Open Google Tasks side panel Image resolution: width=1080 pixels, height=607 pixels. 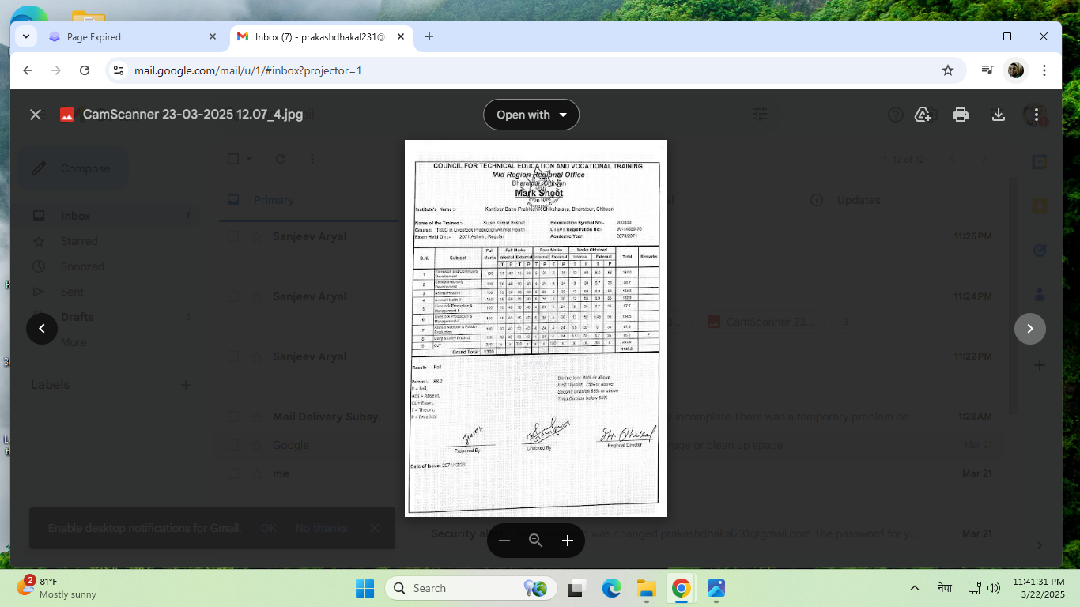pos(1040,251)
